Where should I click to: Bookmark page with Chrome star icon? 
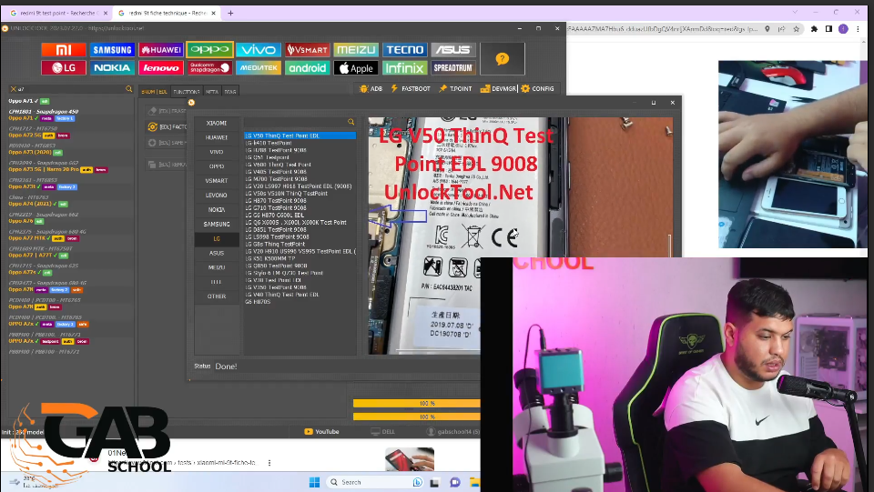(796, 29)
